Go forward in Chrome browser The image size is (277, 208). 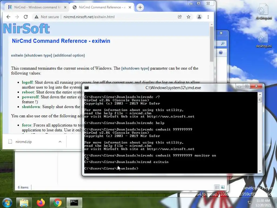[x=17, y=17]
